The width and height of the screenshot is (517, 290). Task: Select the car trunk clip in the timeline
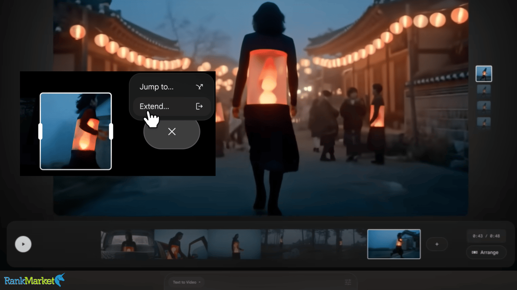coord(128,244)
